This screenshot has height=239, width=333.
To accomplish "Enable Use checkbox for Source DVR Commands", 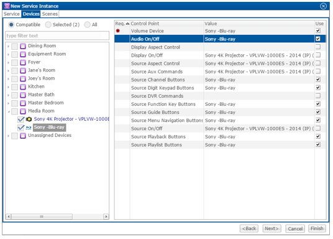I will tap(318, 96).
